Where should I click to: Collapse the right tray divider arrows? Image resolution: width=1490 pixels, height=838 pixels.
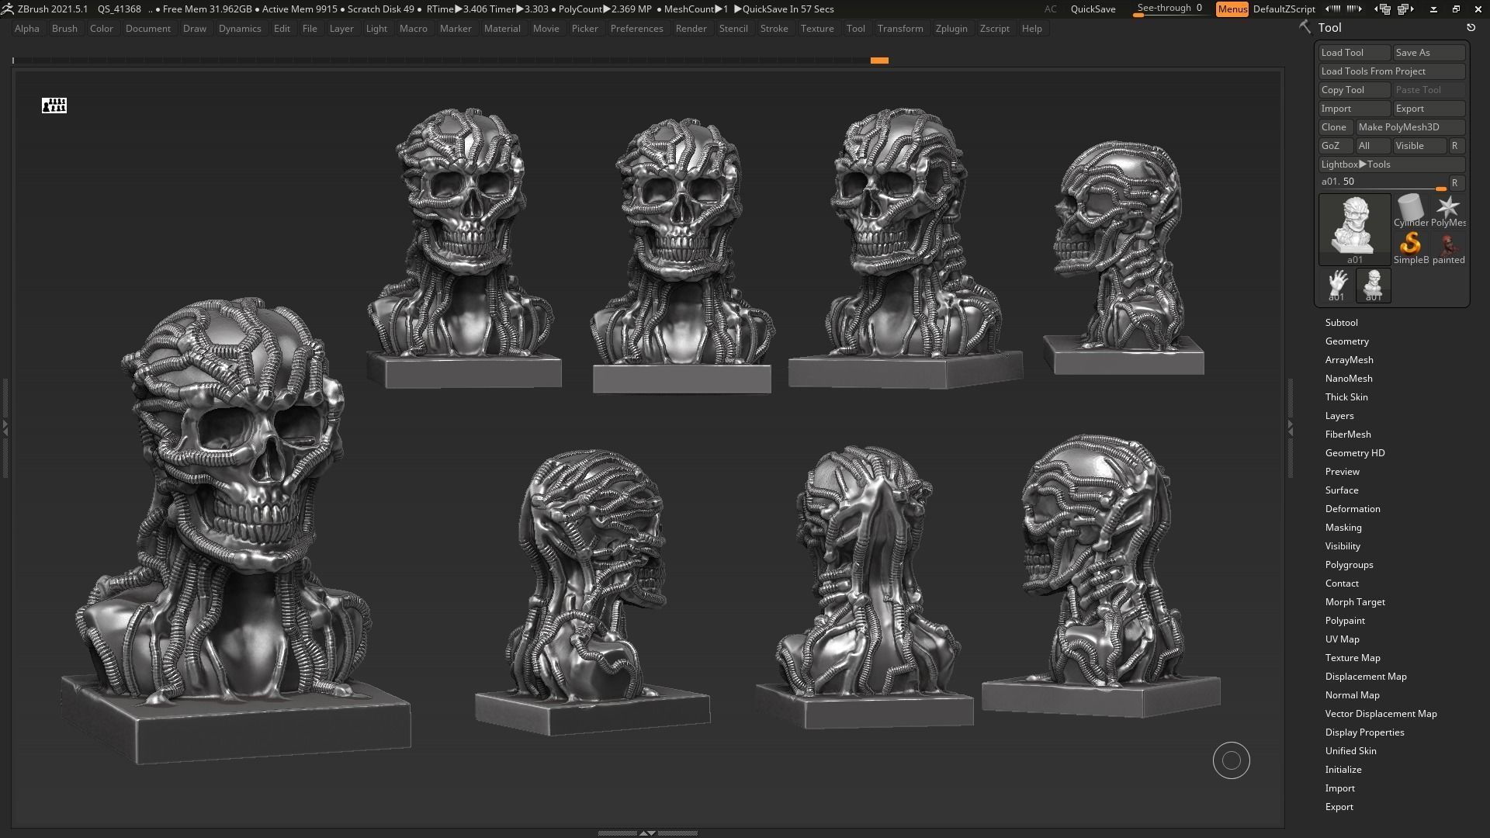tap(1291, 428)
